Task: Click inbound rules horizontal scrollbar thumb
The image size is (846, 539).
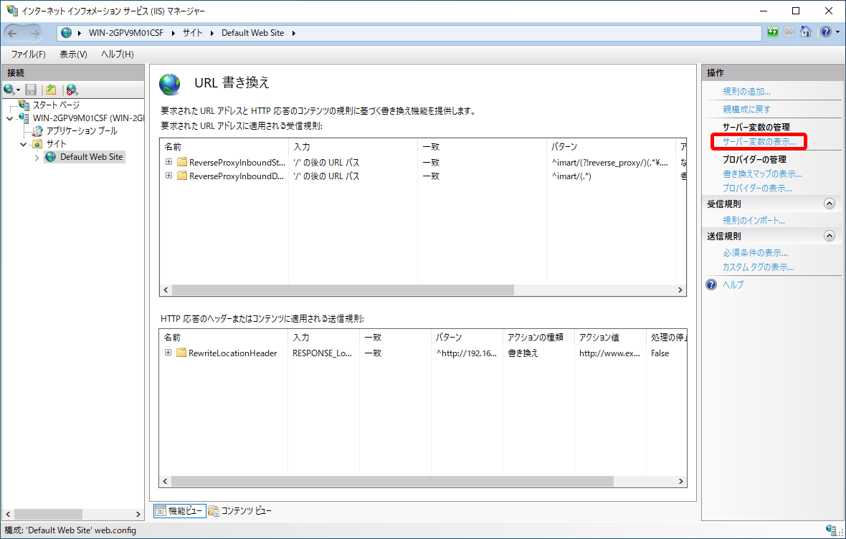Action: [x=343, y=290]
